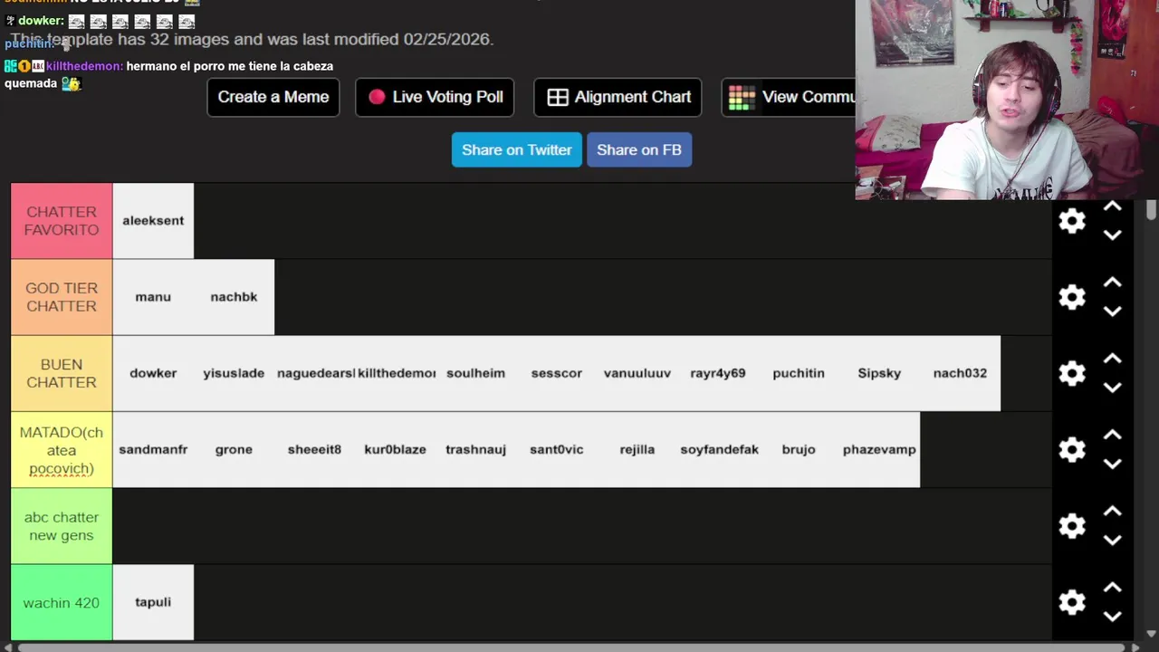
Task: Move MATADO row up
Action: [x=1113, y=435]
